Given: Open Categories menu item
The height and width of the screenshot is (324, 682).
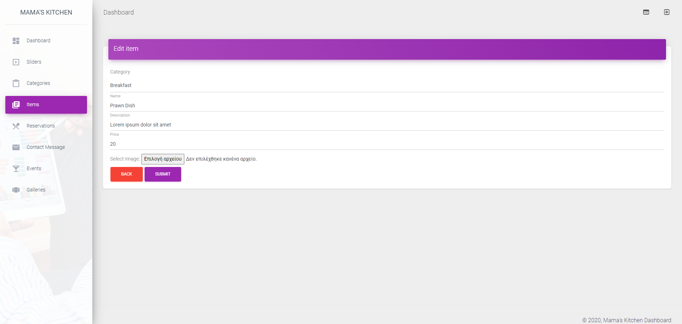Looking at the screenshot, I should pyautogui.click(x=46, y=83).
